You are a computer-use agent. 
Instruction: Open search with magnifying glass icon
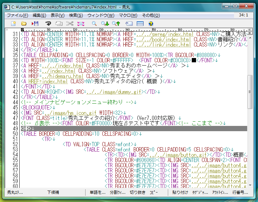(x=94, y=24)
